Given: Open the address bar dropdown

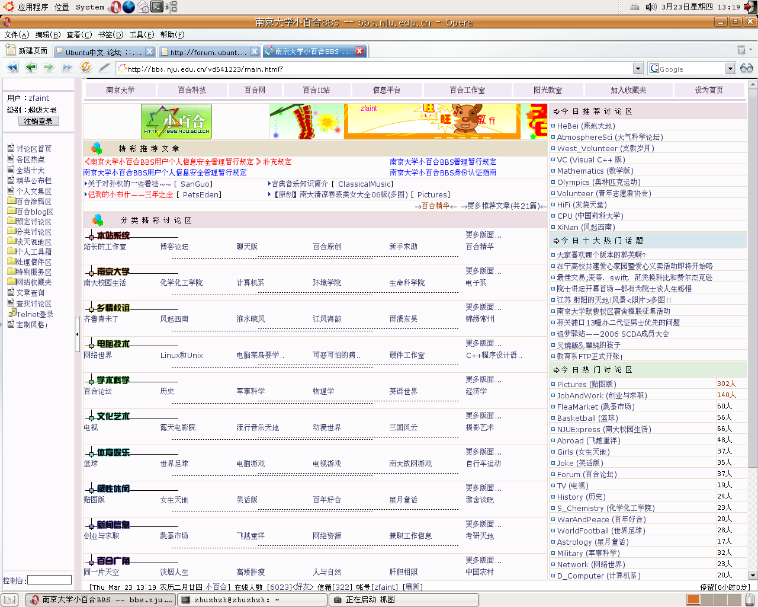Looking at the screenshot, I should coord(638,69).
